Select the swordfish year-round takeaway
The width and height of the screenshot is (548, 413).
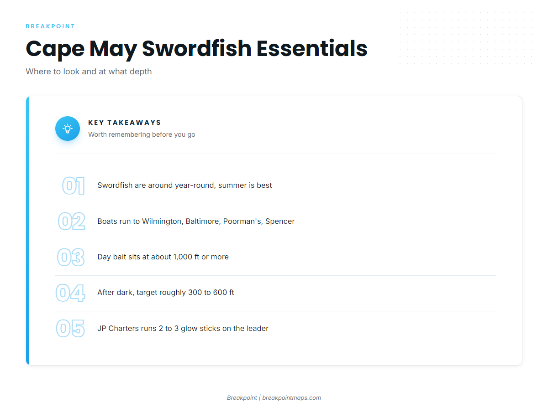pyautogui.click(x=184, y=186)
